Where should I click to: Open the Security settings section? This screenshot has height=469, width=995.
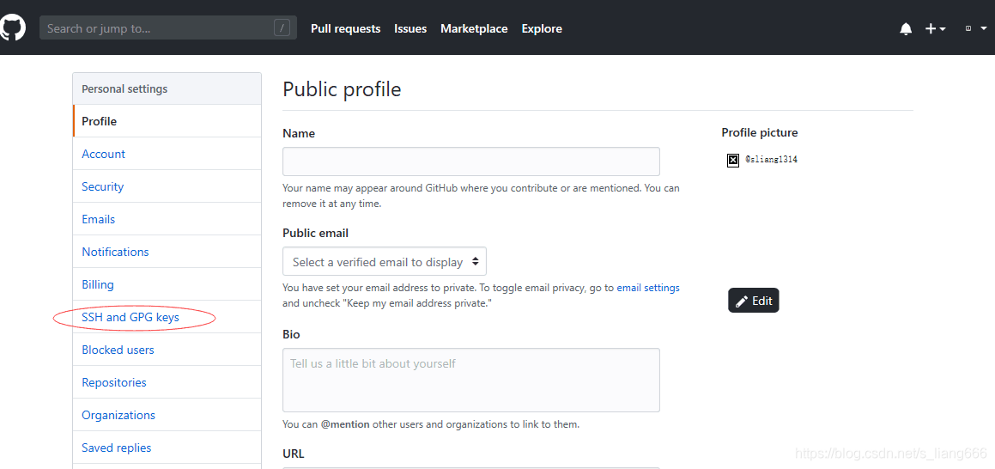point(103,186)
